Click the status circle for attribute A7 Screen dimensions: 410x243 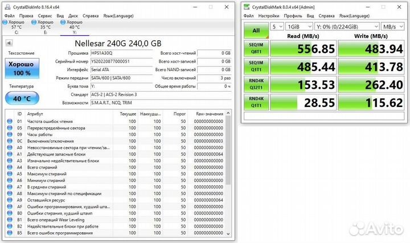10,187
